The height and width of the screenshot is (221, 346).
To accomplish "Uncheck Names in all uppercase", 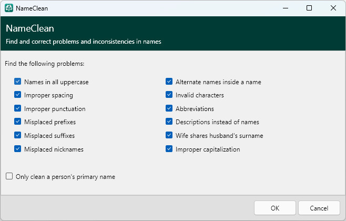I will 18,82.
